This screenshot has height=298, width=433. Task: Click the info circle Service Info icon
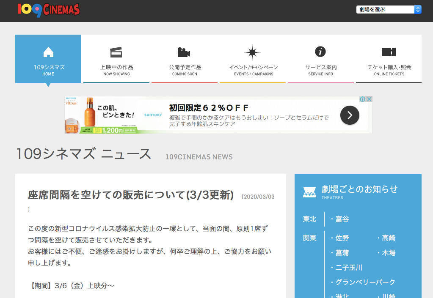(320, 52)
